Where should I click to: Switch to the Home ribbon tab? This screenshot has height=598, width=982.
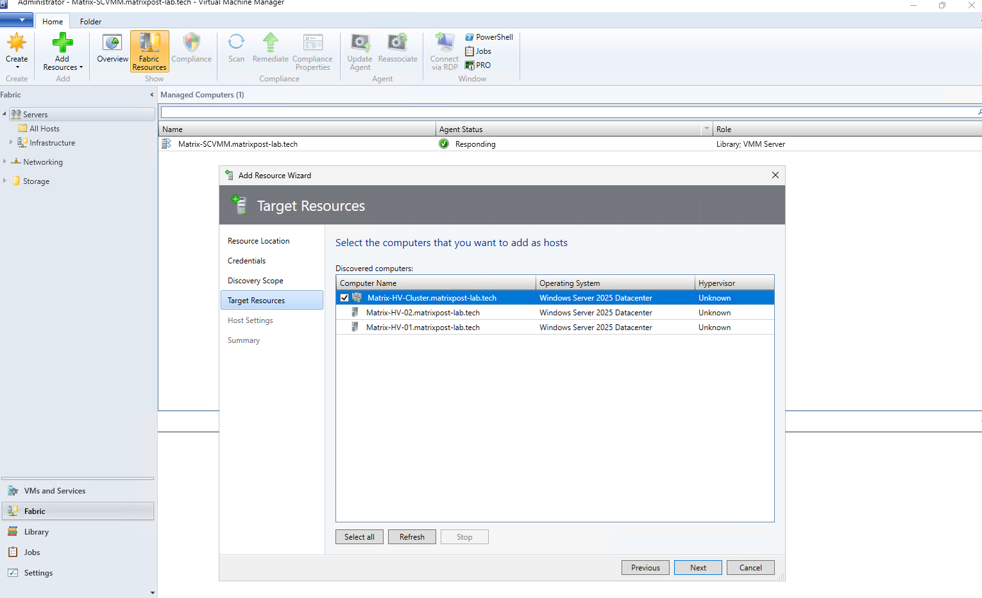point(53,21)
